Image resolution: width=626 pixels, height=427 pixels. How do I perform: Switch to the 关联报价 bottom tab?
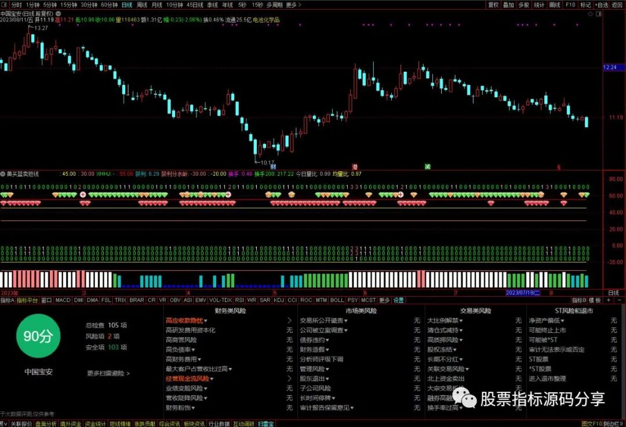tap(21, 424)
